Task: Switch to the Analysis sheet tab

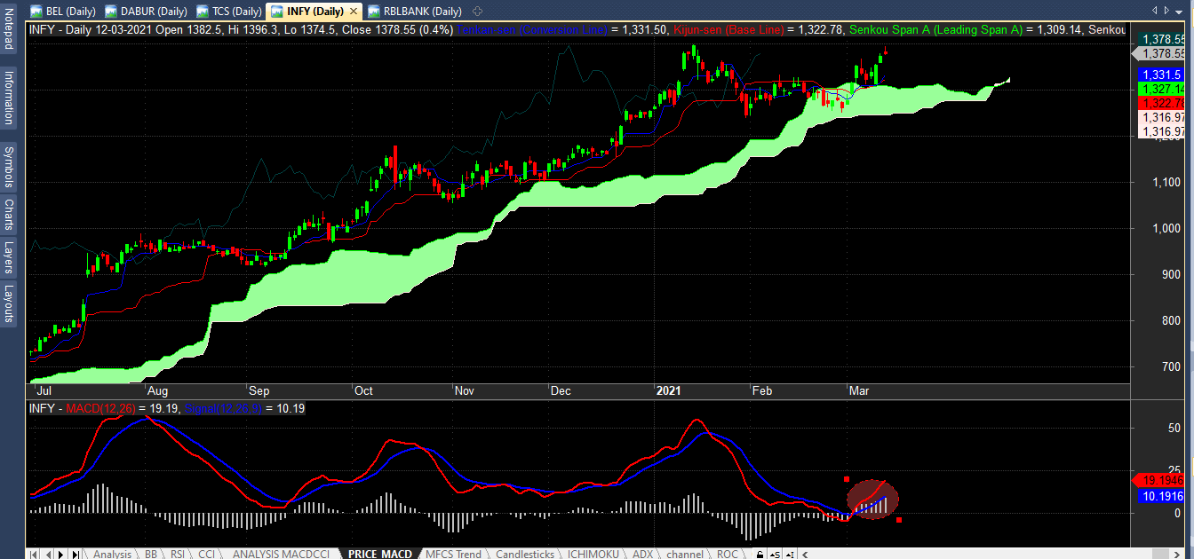Action: click(x=112, y=554)
